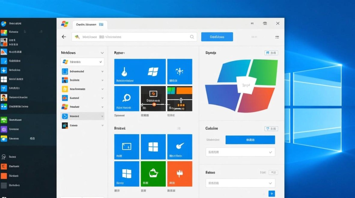Open the green tile with the bag icon
Viewport: 355px width, 198px height.
point(153,174)
